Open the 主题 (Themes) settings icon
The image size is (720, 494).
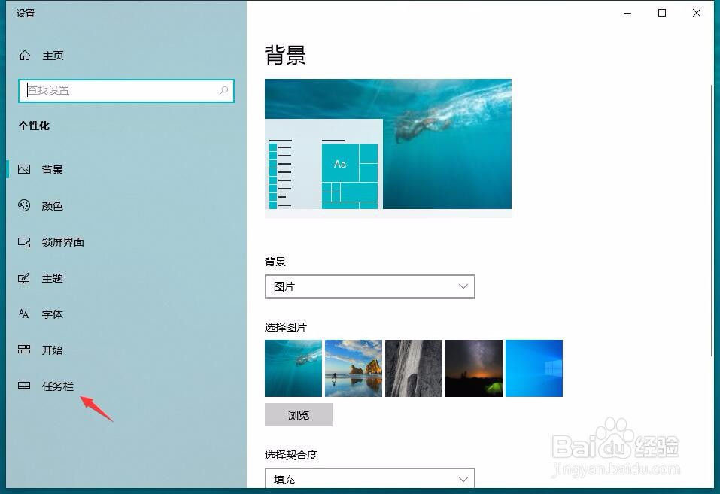(24, 278)
